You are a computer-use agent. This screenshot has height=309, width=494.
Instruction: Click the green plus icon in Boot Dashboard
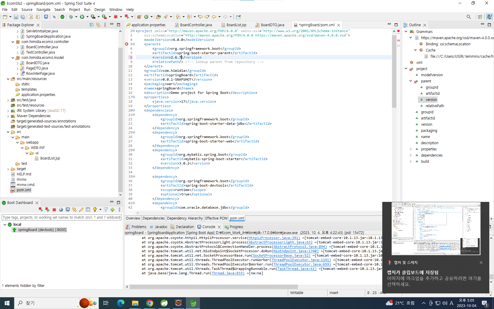[x=112, y=210]
